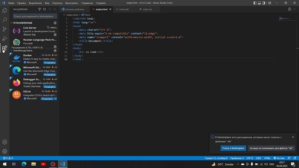Open extensions panel more actions menu
Image resolution: width=299 pixels, height=168 pixels.
click(55, 9)
